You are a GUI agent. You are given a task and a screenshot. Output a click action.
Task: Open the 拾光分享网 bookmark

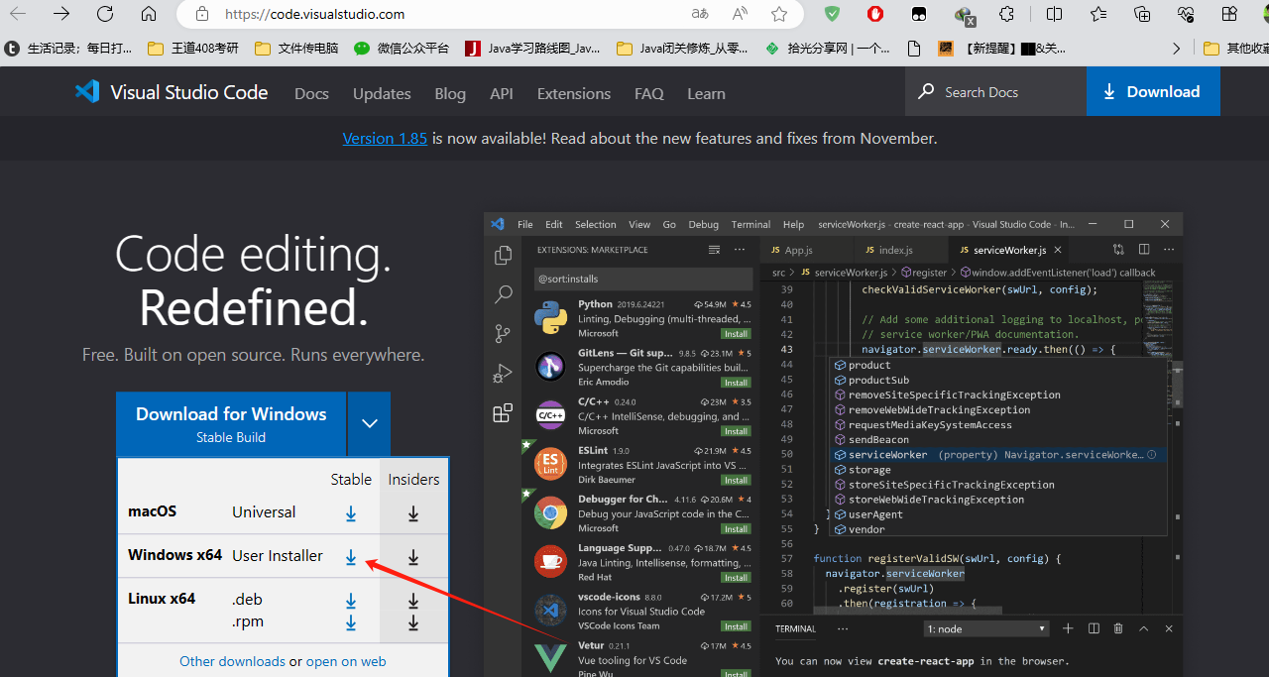click(x=828, y=48)
